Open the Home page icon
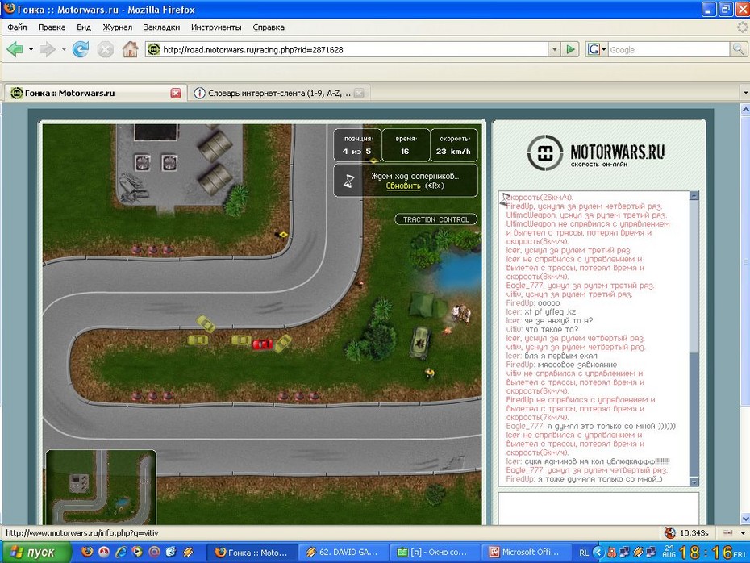The width and height of the screenshot is (750, 563). [130, 49]
